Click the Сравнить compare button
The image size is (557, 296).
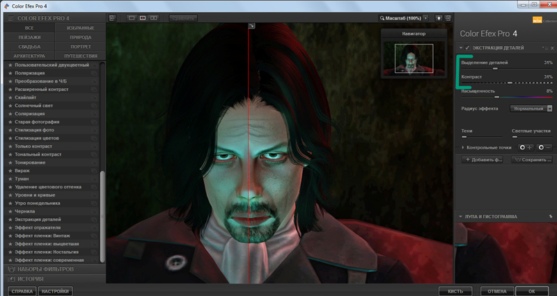[x=183, y=18]
